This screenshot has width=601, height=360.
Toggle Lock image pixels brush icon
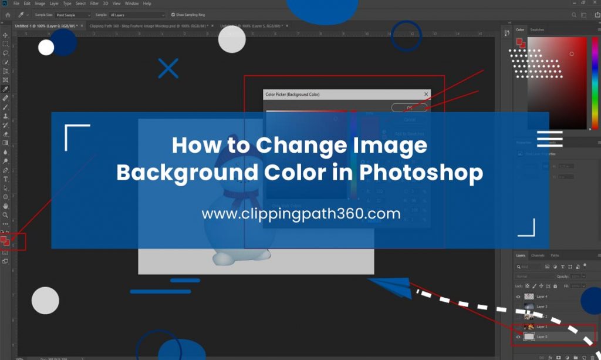point(534,286)
